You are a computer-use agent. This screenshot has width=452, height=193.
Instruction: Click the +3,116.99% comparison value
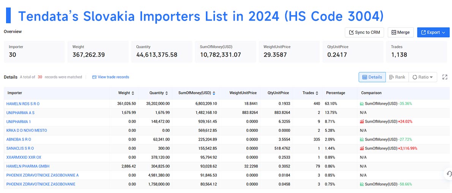pos(407,148)
